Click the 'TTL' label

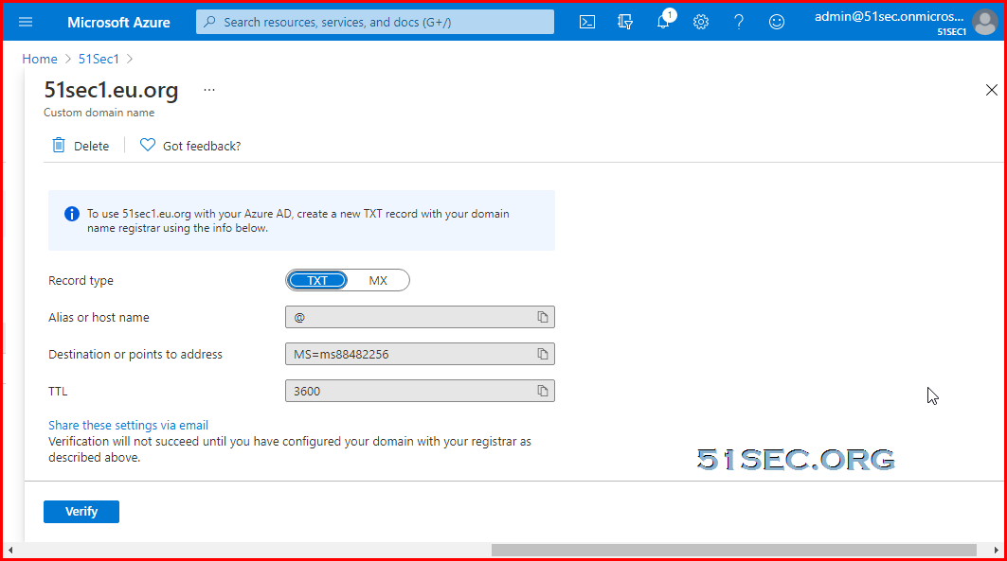click(58, 391)
